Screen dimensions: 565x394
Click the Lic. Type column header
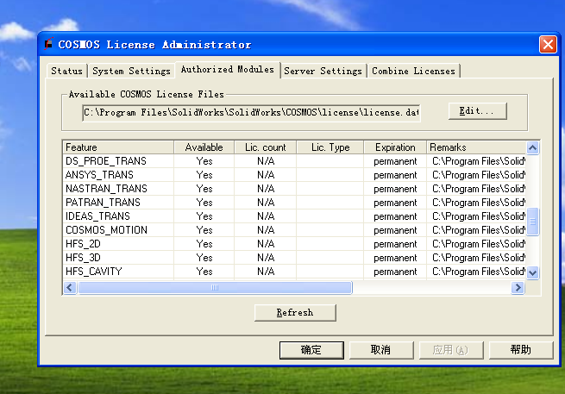(x=330, y=147)
